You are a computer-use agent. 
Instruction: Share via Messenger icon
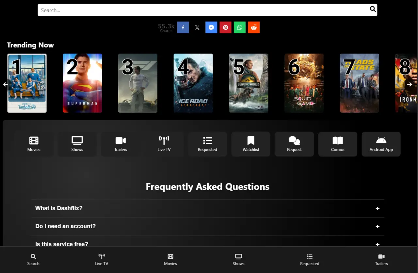pos(211,27)
